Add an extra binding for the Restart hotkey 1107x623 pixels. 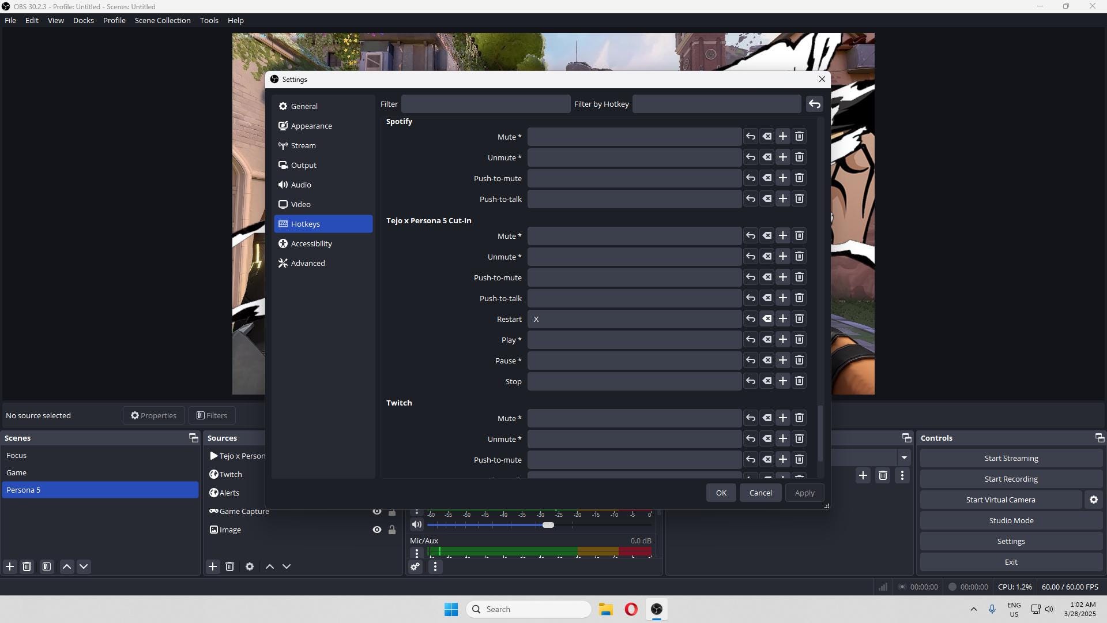tap(782, 318)
